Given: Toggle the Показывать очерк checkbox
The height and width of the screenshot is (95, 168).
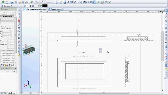Looking at the screenshot, I should [x=1, y=60].
